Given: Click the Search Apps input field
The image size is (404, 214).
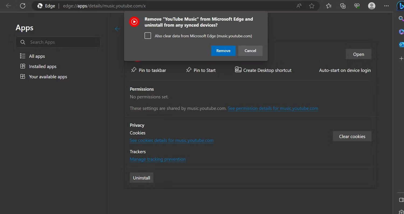Looking at the screenshot, I should pyautogui.click(x=58, y=42).
